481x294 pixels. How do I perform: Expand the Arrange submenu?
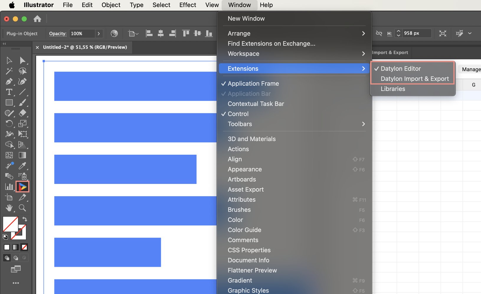click(x=239, y=33)
